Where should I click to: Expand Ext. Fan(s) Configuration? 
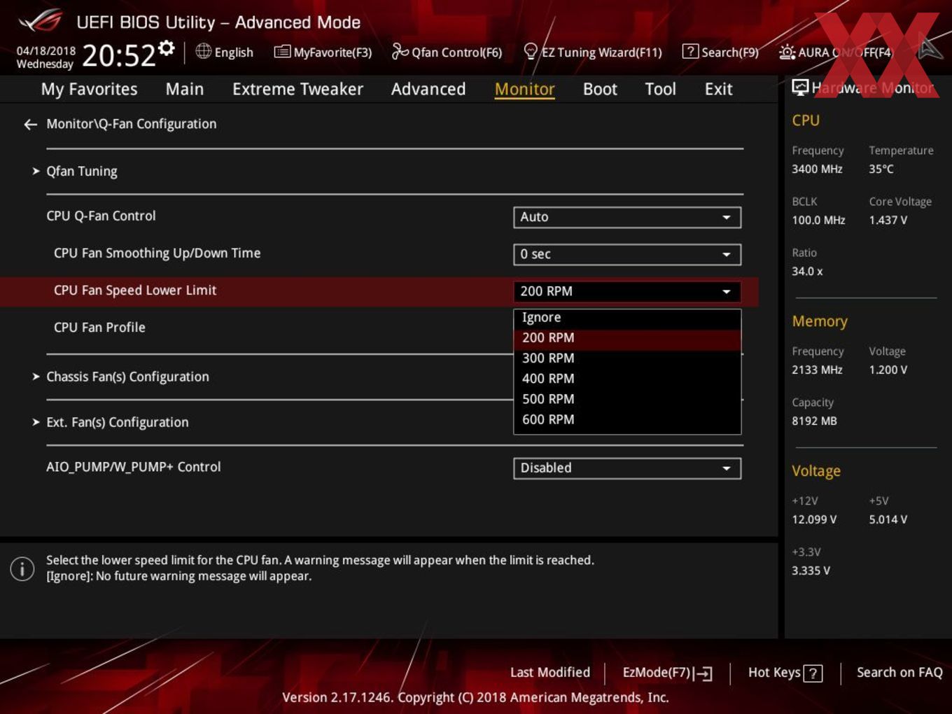(117, 422)
